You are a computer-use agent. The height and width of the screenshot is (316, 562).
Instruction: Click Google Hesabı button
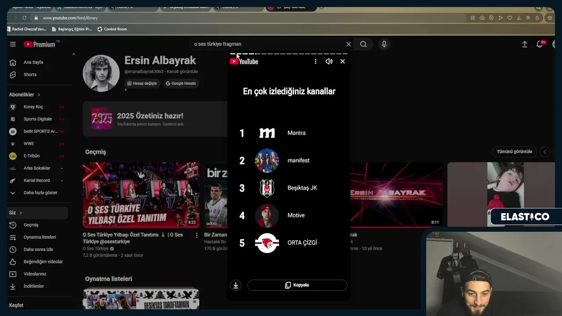[x=181, y=83]
